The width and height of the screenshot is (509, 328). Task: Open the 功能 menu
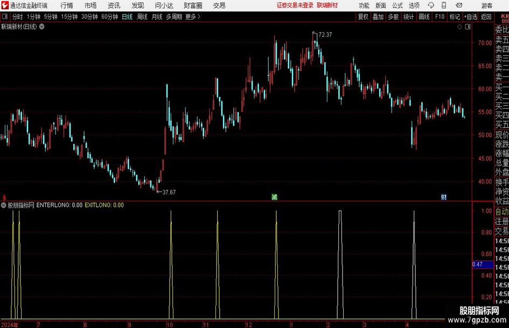click(364, 5)
